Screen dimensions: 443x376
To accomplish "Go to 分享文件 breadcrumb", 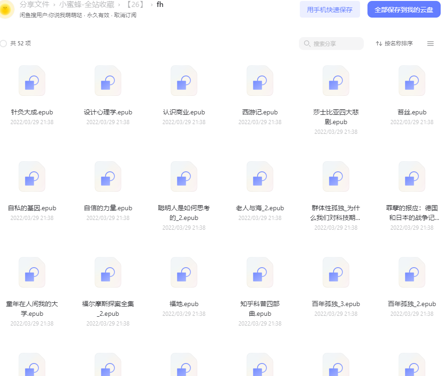I will (x=34, y=5).
